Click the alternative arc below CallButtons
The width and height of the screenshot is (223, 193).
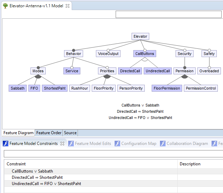[x=145, y=60]
